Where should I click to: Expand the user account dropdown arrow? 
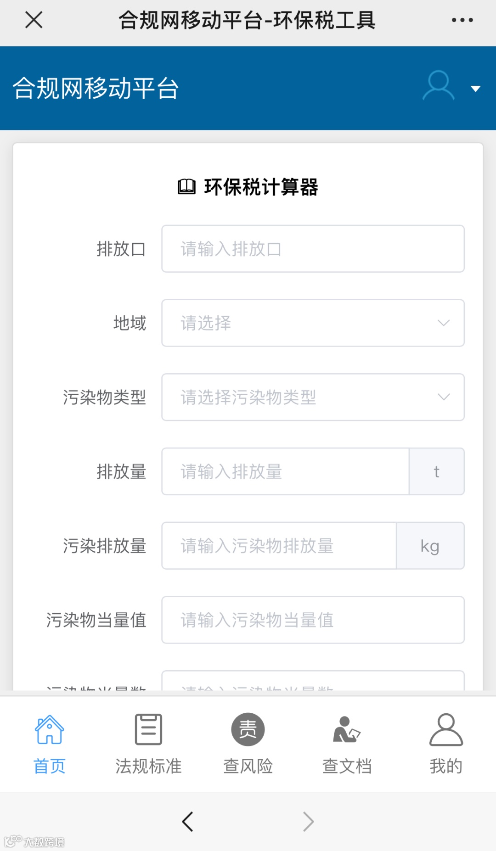coord(476,89)
